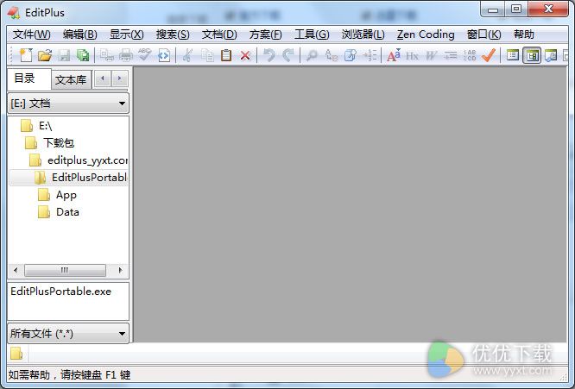Paste from clipboard icon

(x=226, y=55)
